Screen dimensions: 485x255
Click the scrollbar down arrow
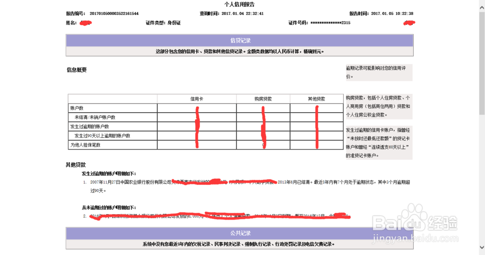pyautogui.click(x=482, y=247)
